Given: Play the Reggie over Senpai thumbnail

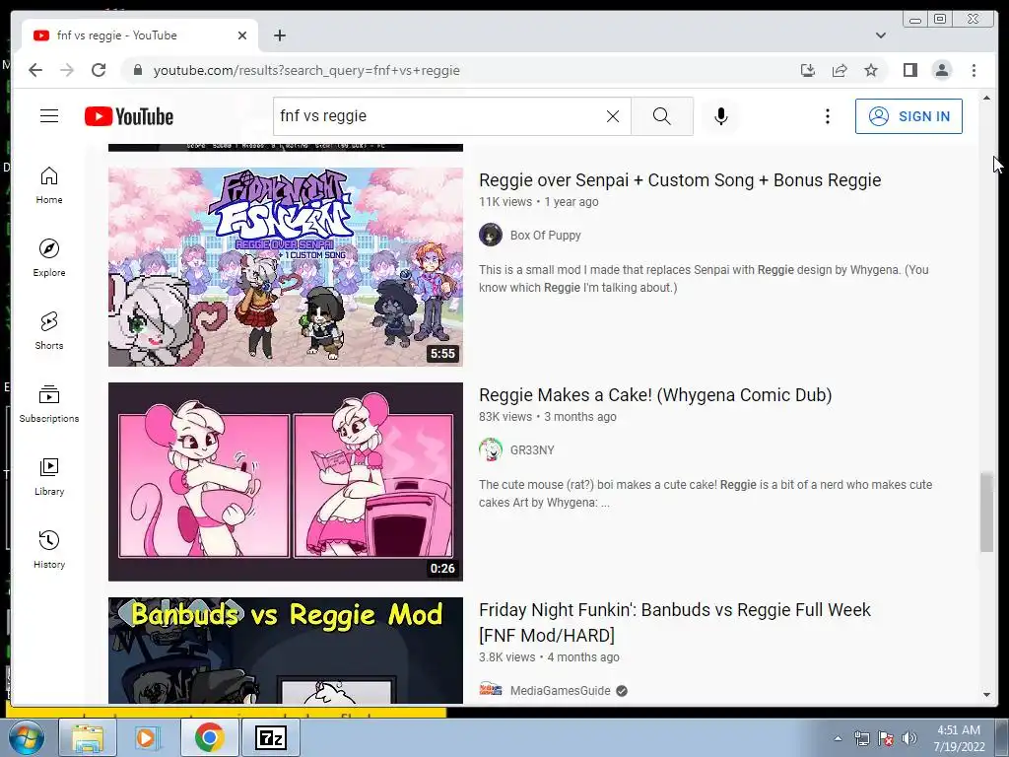Looking at the screenshot, I should click(x=285, y=267).
